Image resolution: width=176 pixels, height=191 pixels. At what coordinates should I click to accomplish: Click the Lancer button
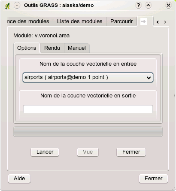(x=45, y=152)
